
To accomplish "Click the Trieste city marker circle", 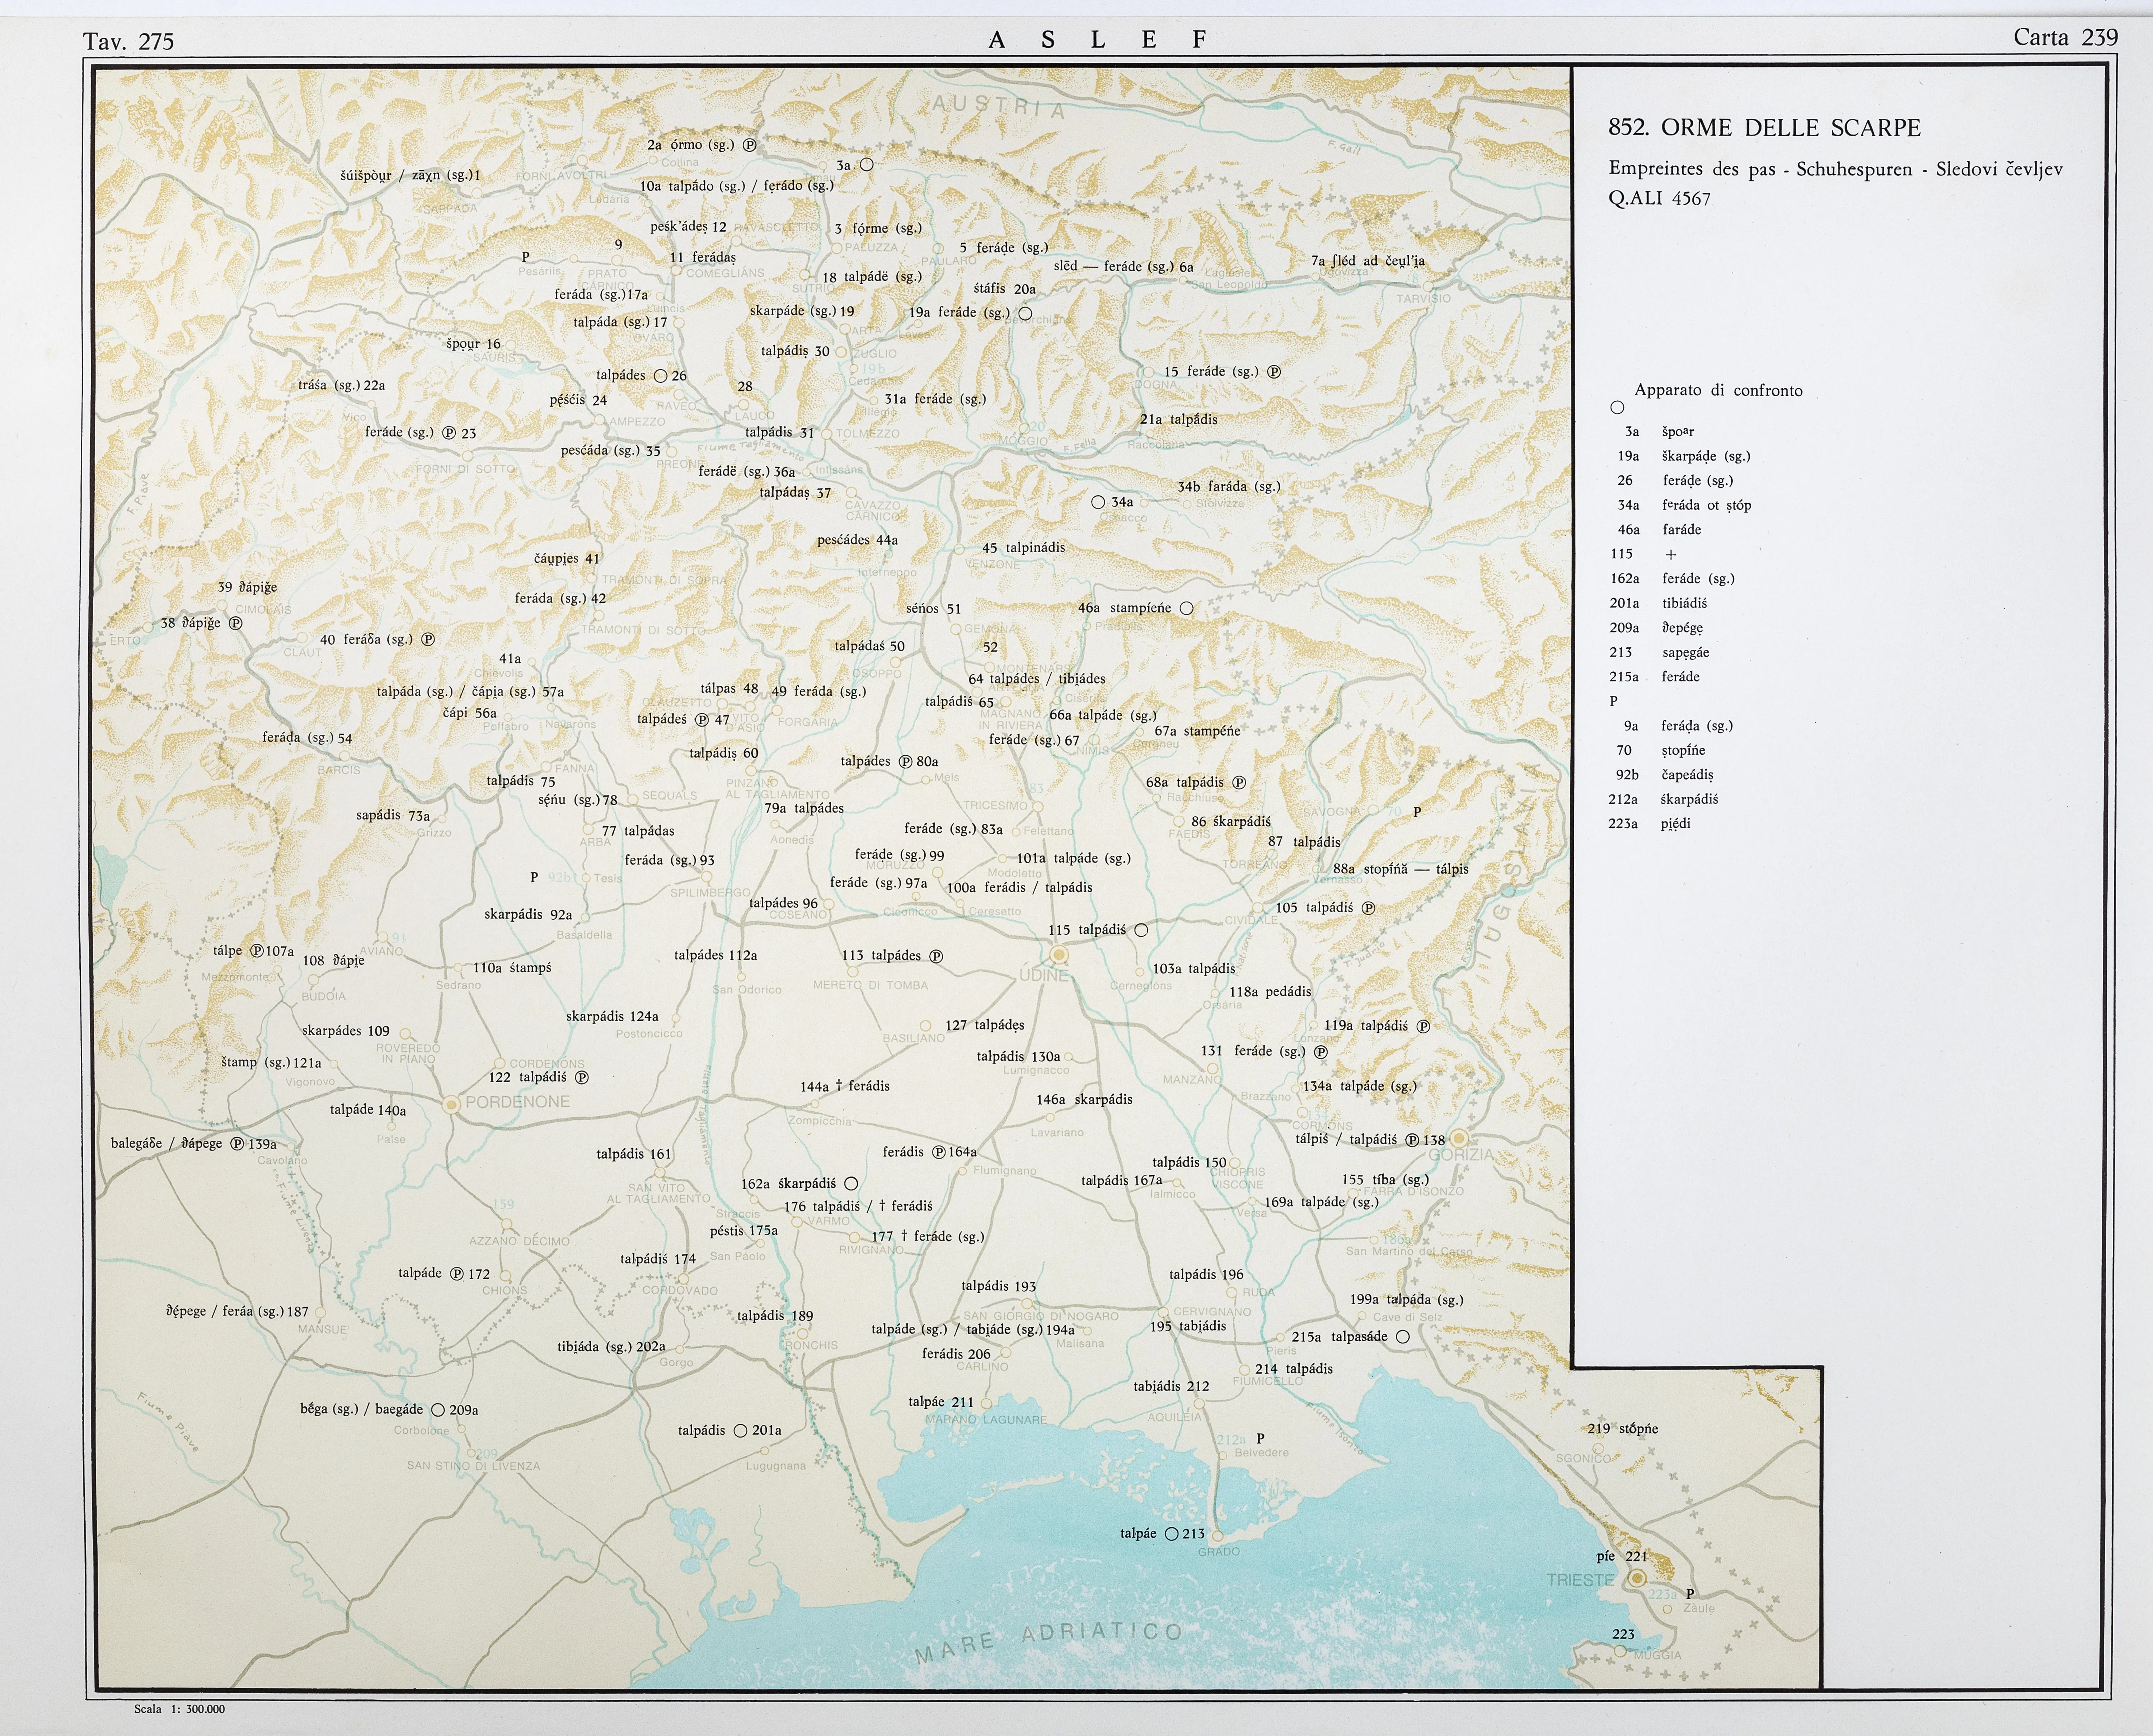I will coord(1637,1579).
